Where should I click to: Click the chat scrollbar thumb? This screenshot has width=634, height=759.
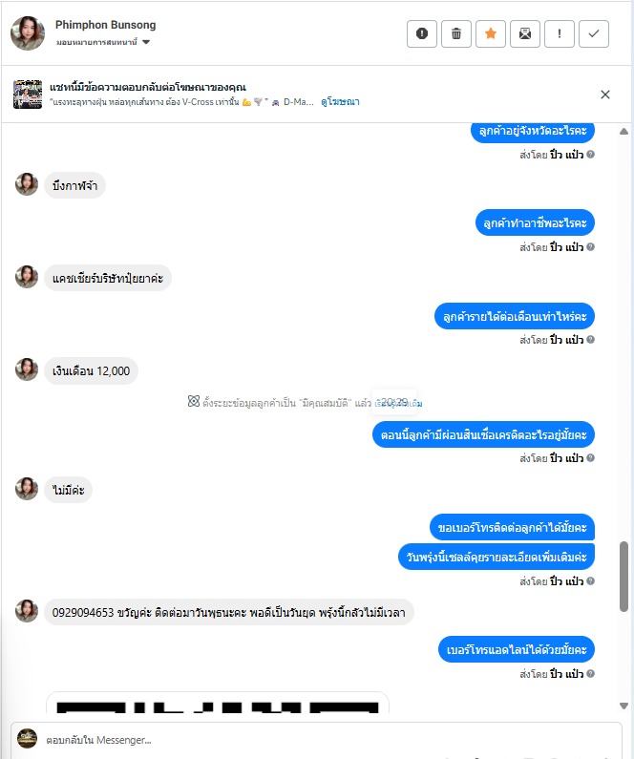(623, 577)
